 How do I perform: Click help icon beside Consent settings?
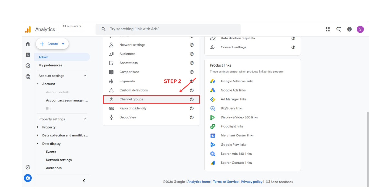(293, 47)
